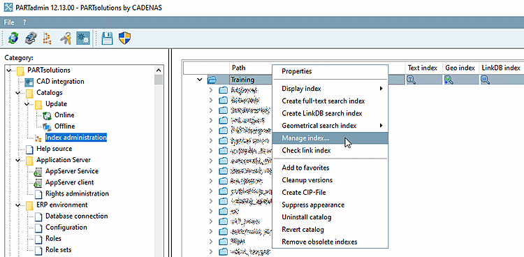Click the orange tree structure toolbar icon
This screenshot has height=257, width=524.
[x=47, y=38]
